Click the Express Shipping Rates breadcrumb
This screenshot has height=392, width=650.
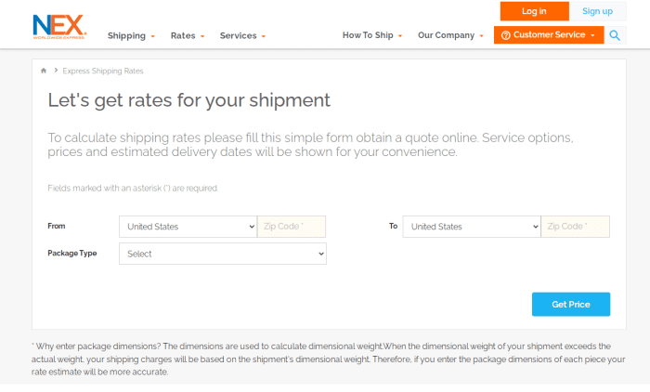[103, 71]
